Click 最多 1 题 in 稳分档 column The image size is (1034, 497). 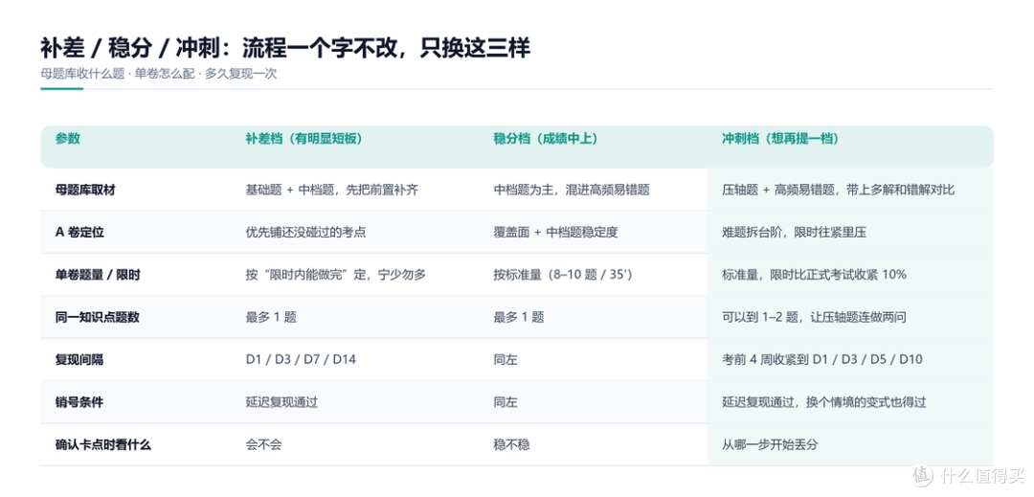pos(519,317)
